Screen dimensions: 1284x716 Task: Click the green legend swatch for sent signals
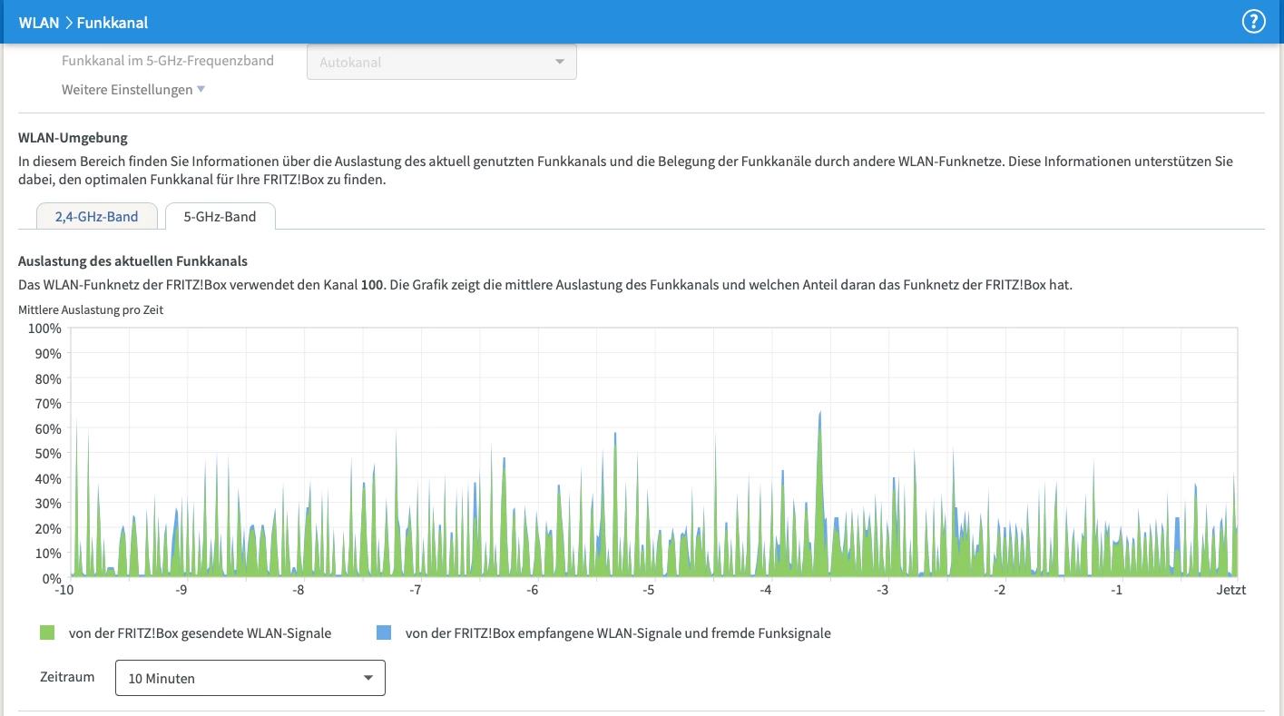point(47,633)
